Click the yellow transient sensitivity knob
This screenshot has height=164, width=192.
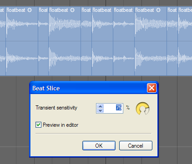coord(142,109)
